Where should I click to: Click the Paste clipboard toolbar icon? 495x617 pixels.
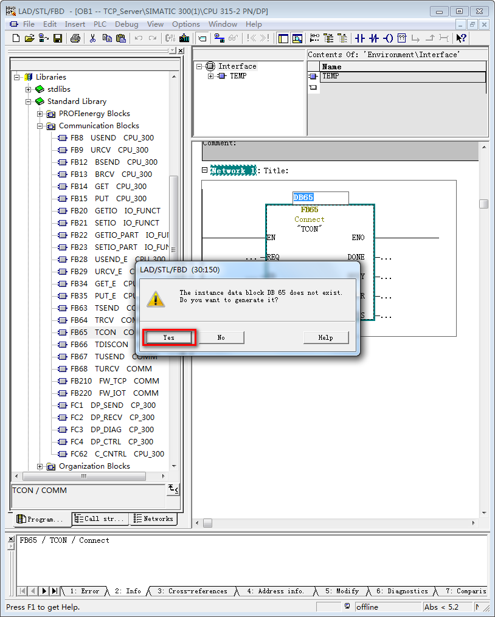[121, 38]
